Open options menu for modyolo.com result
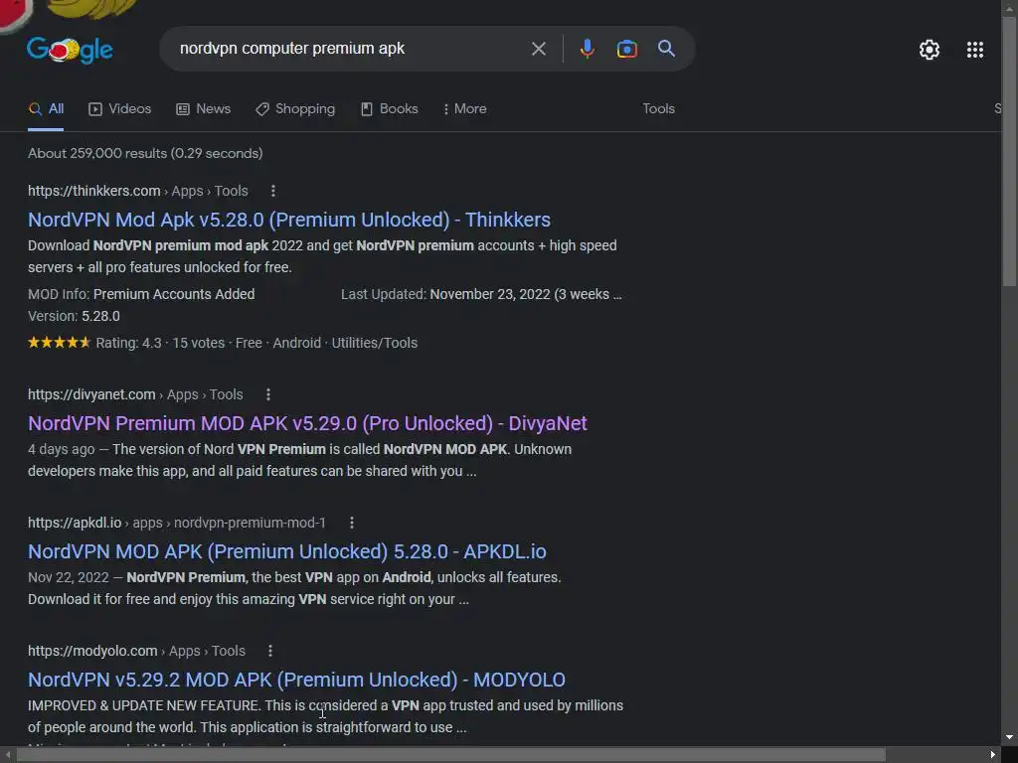 270,651
